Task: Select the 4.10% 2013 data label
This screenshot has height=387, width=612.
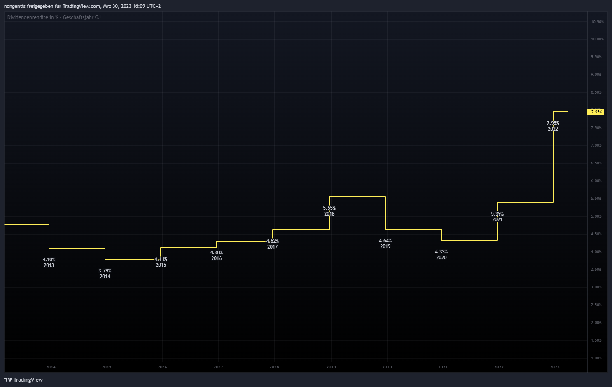Action: pos(49,263)
